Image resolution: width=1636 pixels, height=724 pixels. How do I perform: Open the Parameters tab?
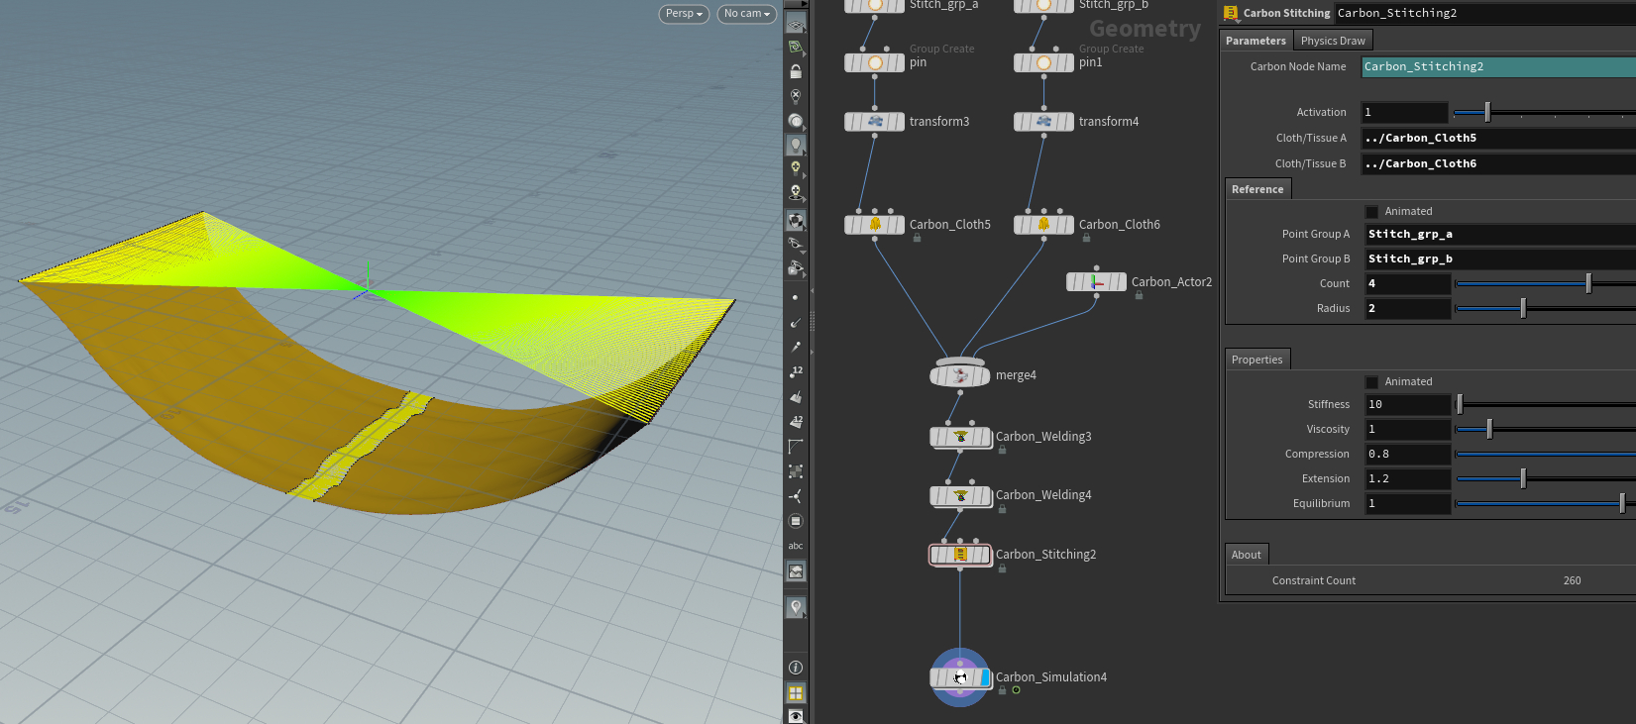coord(1255,41)
